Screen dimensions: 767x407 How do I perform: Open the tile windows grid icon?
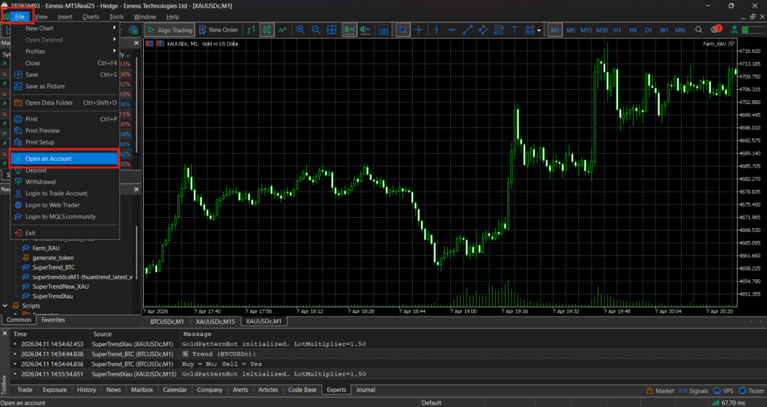[x=332, y=30]
